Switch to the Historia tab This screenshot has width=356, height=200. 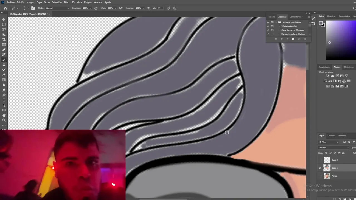tap(271, 17)
